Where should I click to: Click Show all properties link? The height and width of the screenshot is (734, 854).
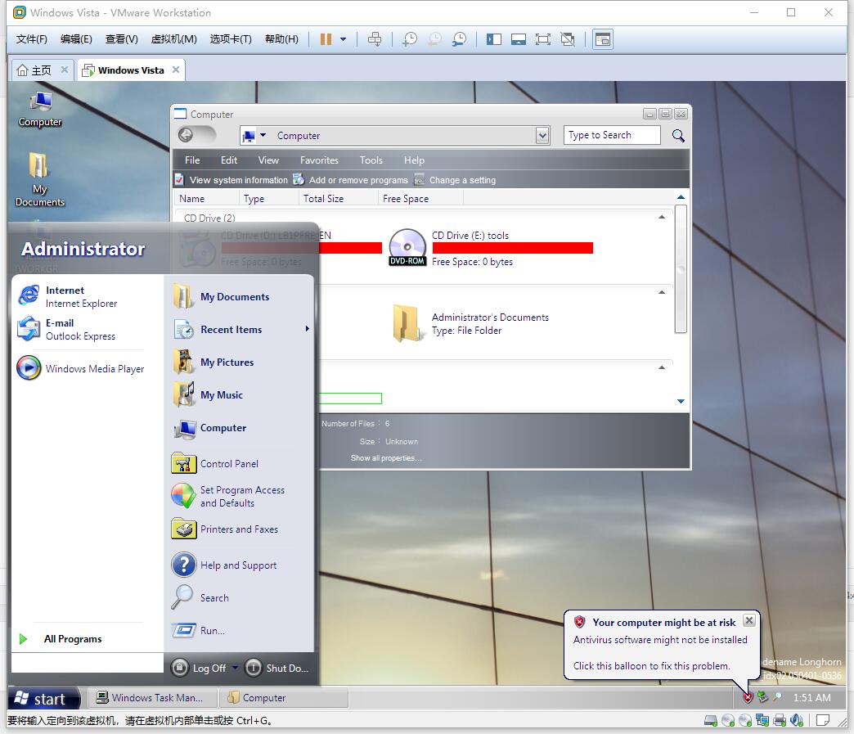385,458
